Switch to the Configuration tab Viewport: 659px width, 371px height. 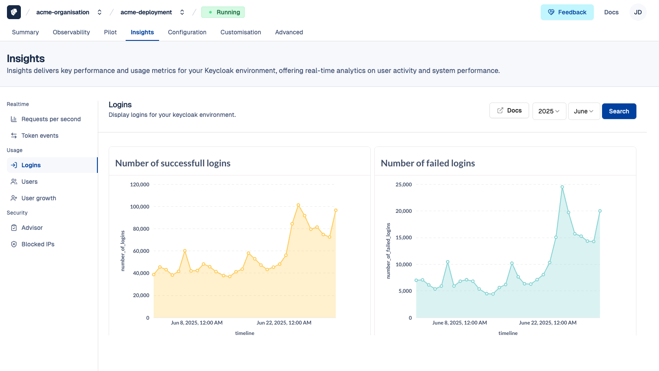point(187,32)
